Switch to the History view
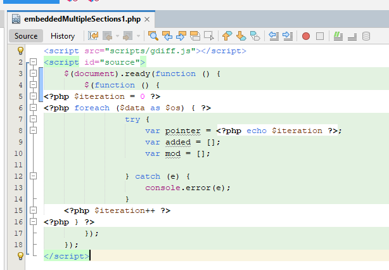The image size is (389, 270). [x=63, y=36]
